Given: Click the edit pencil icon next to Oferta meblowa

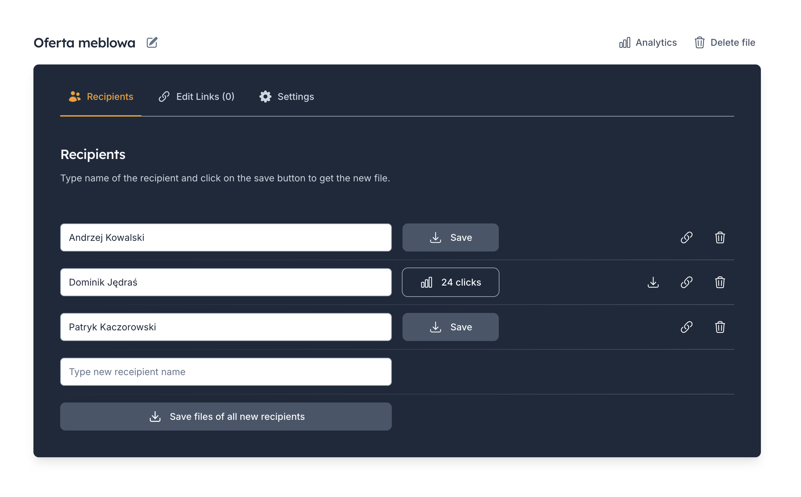Looking at the screenshot, I should (x=152, y=43).
